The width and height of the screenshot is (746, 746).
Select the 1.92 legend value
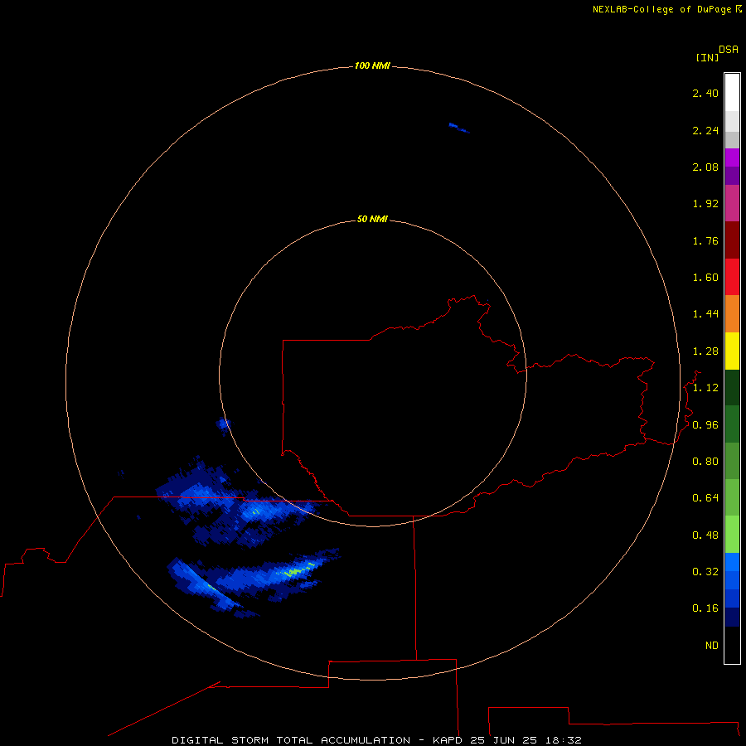(705, 204)
